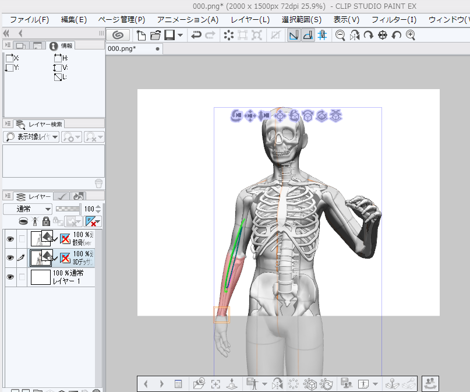This screenshot has height=392, width=470.
Task: Click the layer opacity slider
Action: (x=69, y=209)
